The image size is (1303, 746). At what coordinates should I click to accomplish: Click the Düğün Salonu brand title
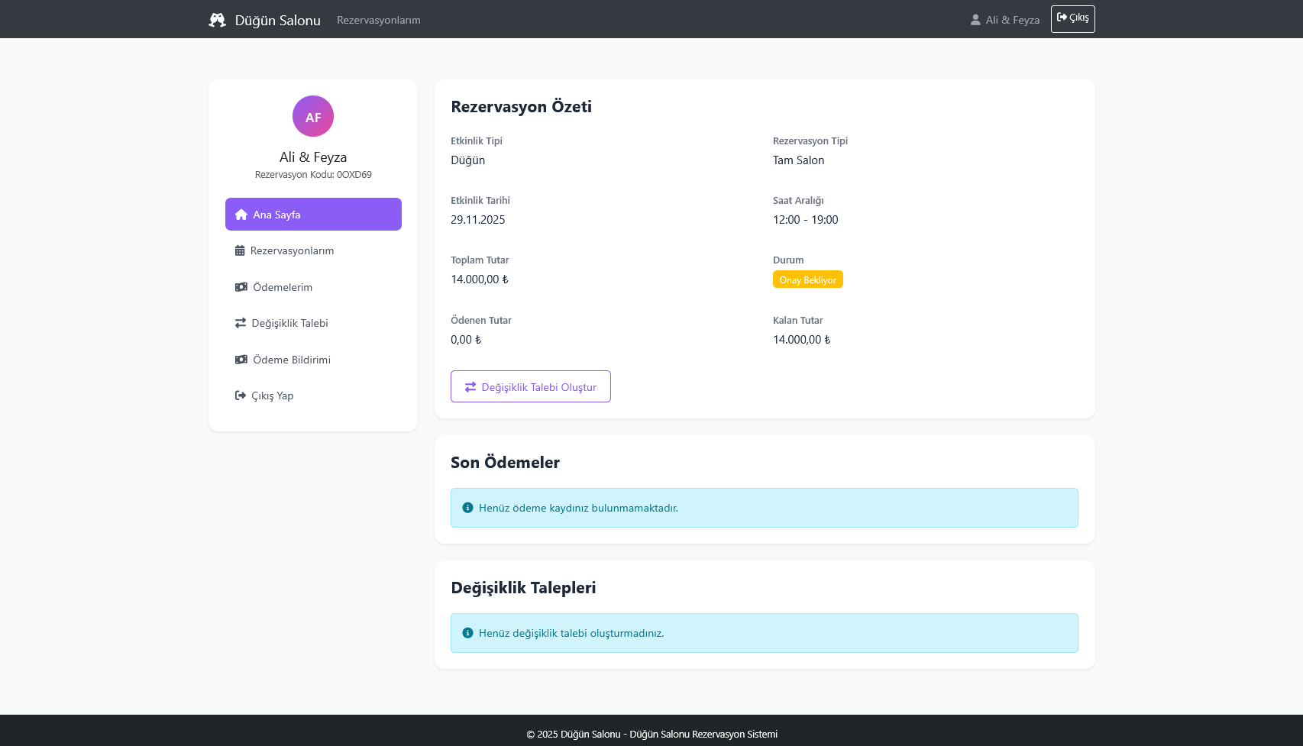(x=277, y=20)
